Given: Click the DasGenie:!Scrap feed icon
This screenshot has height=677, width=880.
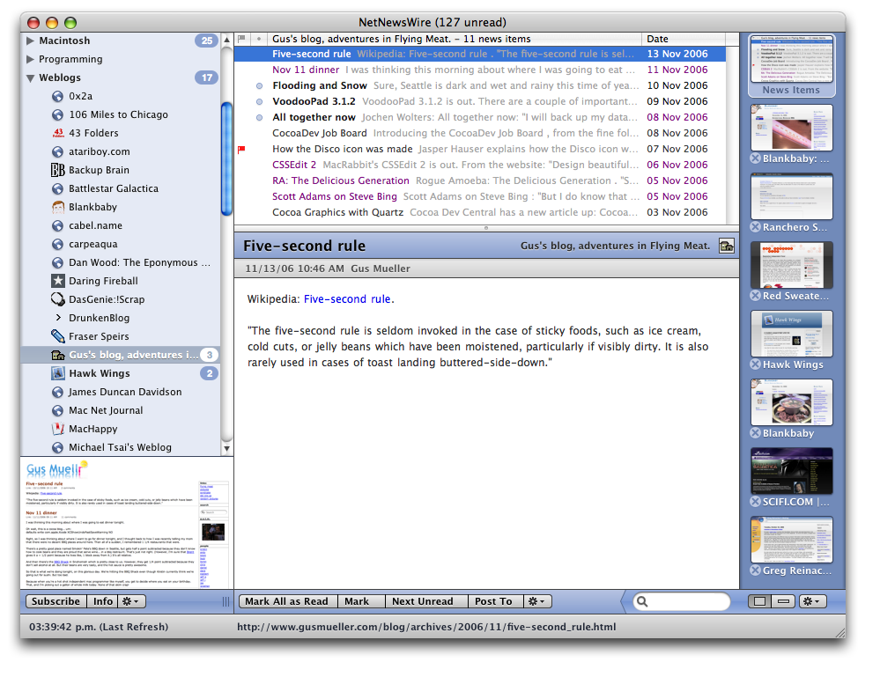Looking at the screenshot, I should [58, 299].
